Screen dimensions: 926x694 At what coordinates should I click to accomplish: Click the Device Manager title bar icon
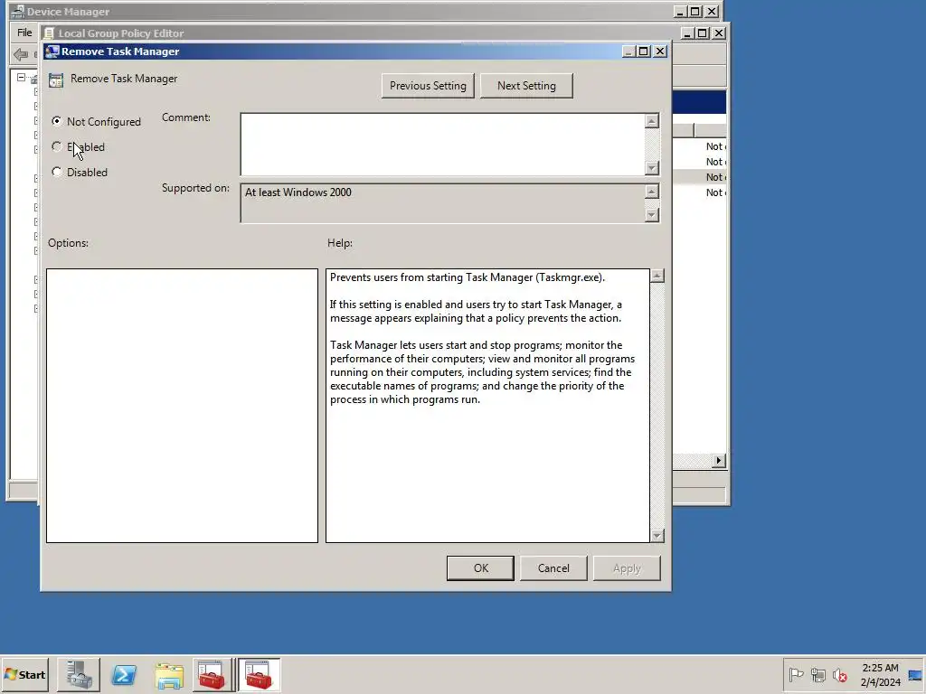point(18,11)
